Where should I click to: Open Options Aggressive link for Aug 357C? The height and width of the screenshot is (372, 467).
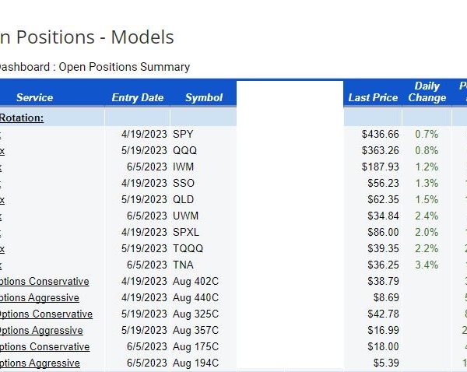41,331
